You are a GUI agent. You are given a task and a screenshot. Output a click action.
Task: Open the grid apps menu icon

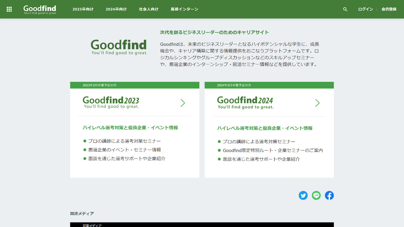pyautogui.click(x=9, y=9)
